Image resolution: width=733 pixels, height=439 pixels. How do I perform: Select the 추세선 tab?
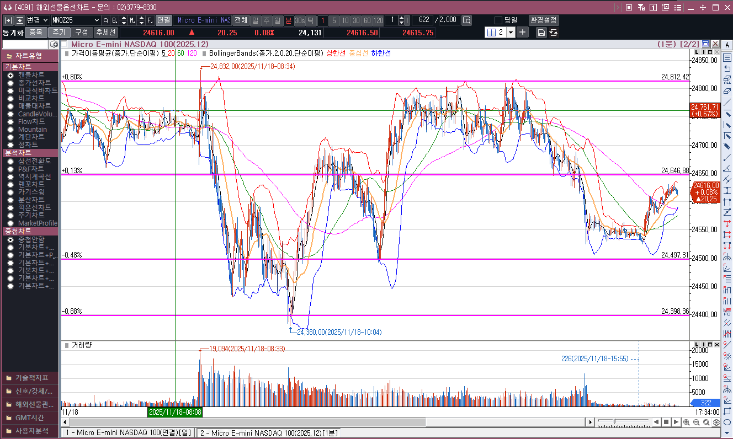[105, 33]
